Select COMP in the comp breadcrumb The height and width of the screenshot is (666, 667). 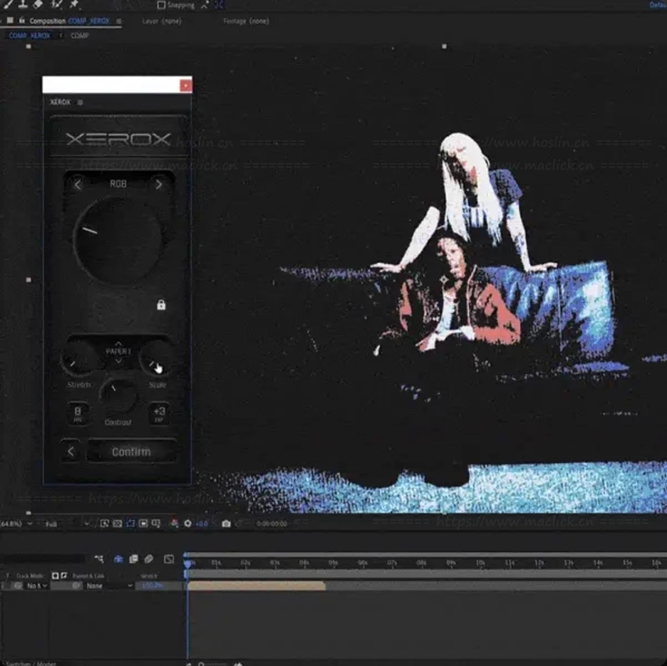tap(80, 36)
